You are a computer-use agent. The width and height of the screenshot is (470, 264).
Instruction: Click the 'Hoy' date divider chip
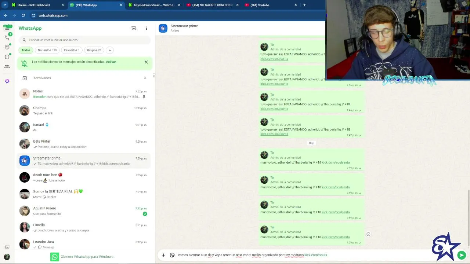[311, 143]
